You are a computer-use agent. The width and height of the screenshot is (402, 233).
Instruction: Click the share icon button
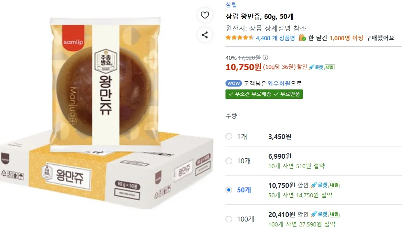[x=205, y=35]
